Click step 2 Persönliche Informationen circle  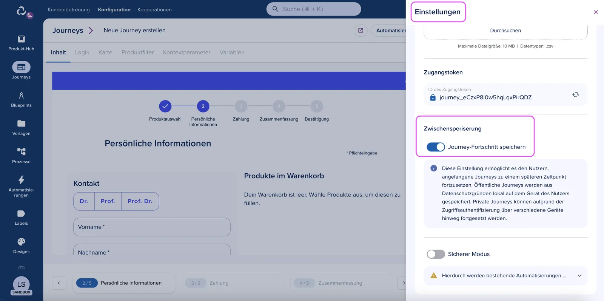[203, 106]
